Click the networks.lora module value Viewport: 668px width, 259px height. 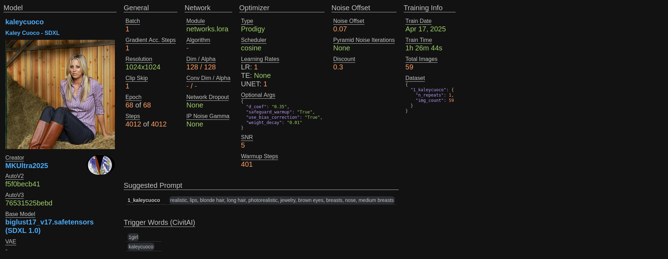click(x=207, y=29)
